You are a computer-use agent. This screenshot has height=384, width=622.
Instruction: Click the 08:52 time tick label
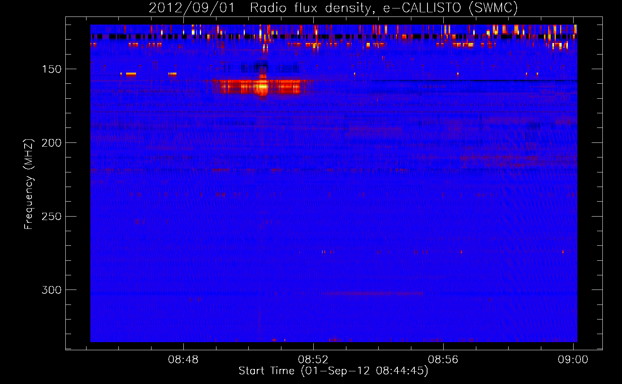[313, 360]
